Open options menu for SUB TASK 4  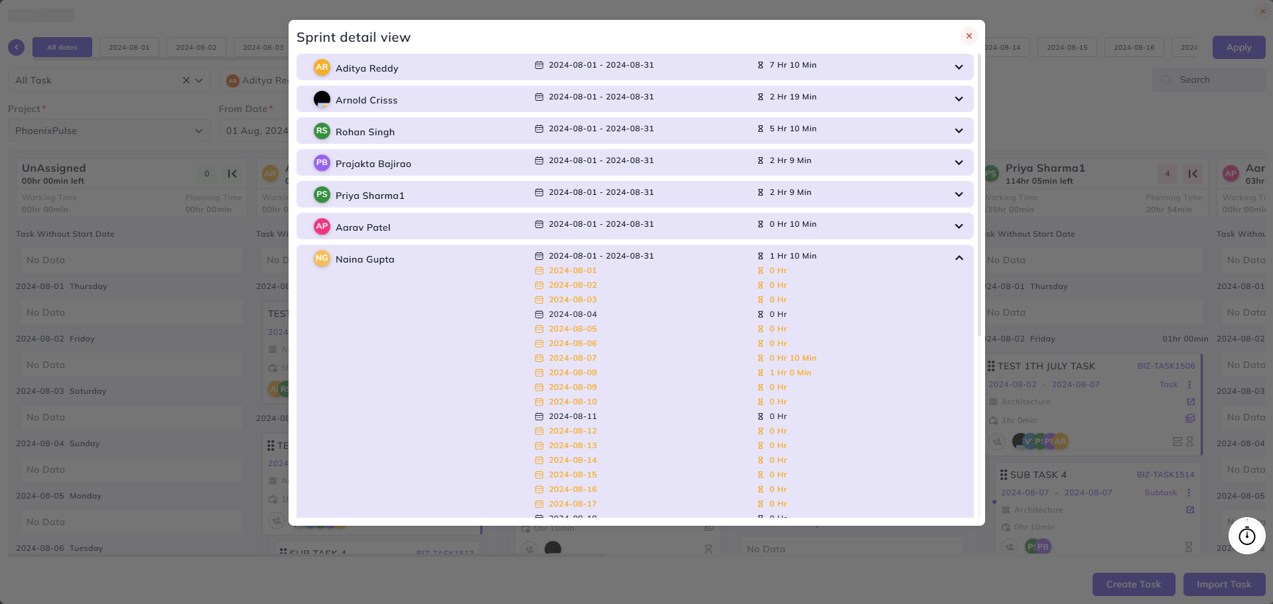click(1189, 493)
